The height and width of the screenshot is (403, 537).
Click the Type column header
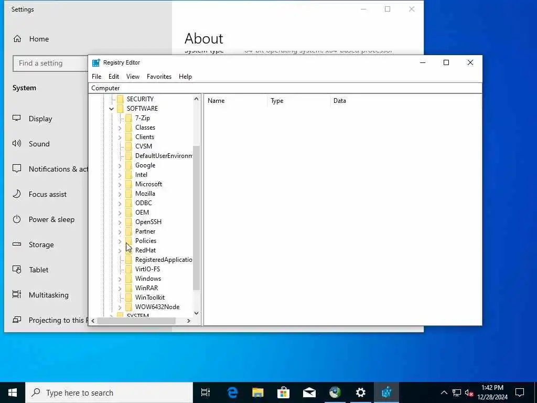[x=298, y=101]
